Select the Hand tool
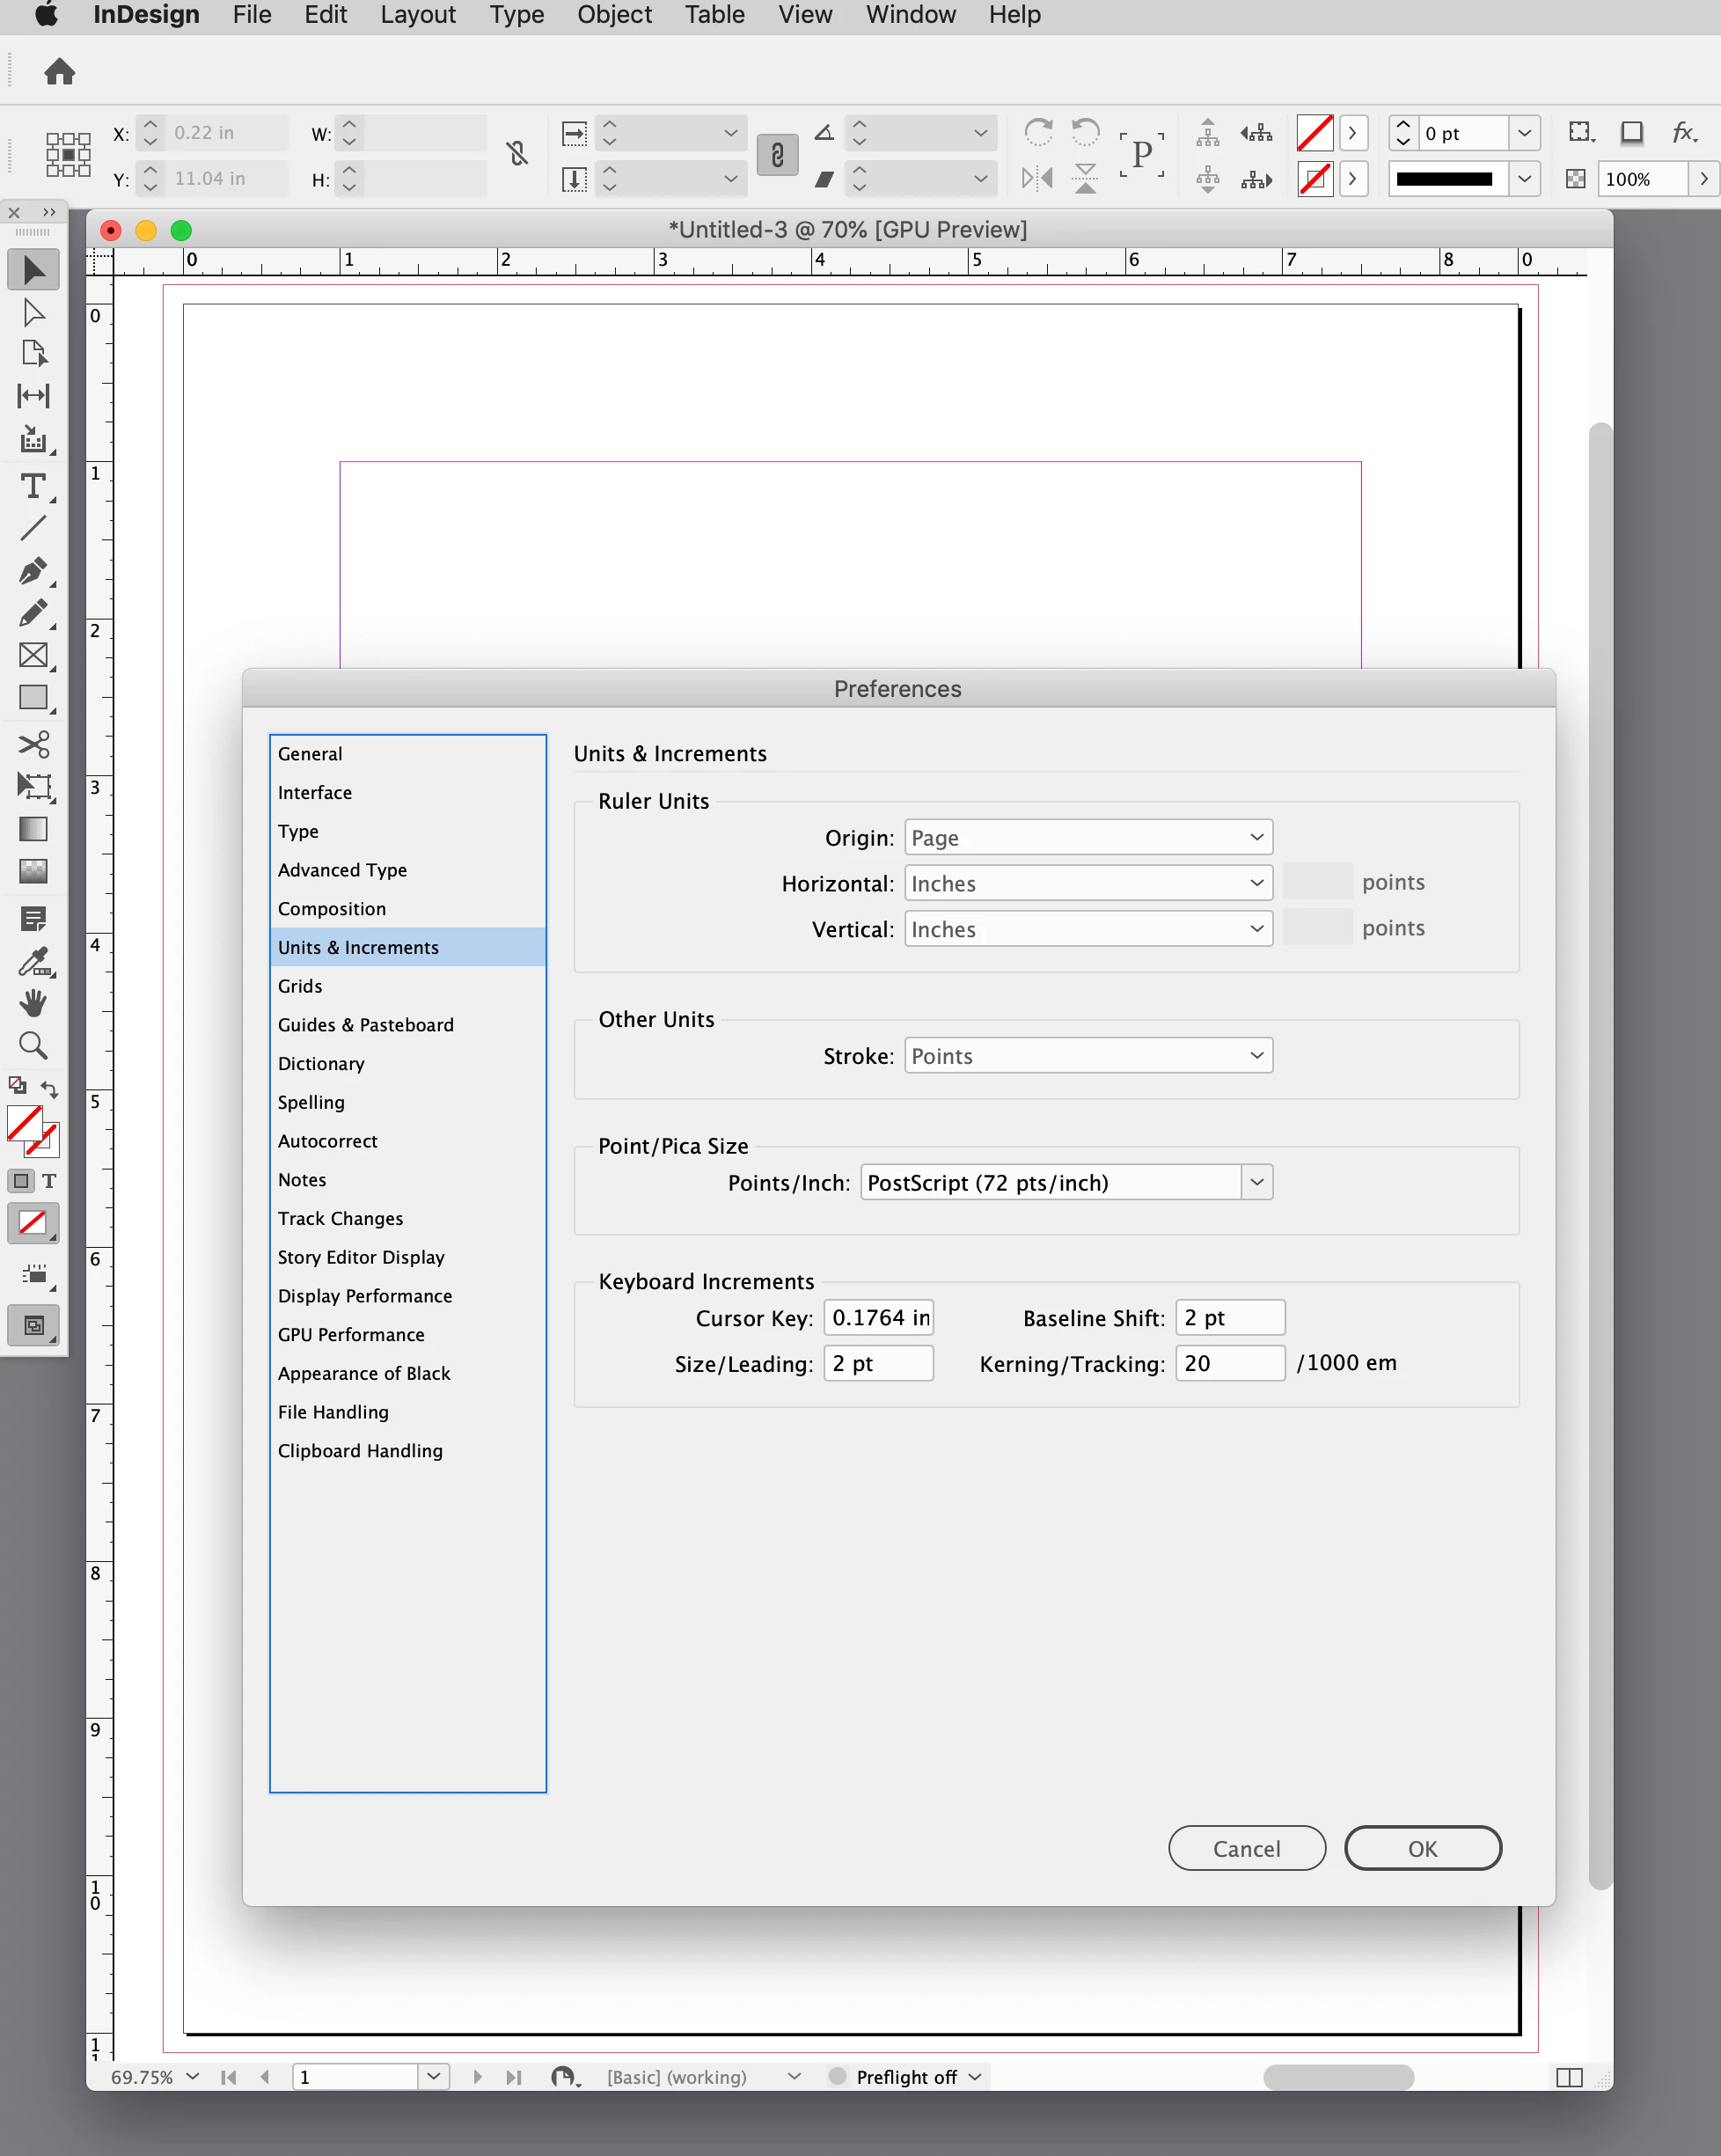This screenshot has width=1721, height=2156. click(x=33, y=1003)
